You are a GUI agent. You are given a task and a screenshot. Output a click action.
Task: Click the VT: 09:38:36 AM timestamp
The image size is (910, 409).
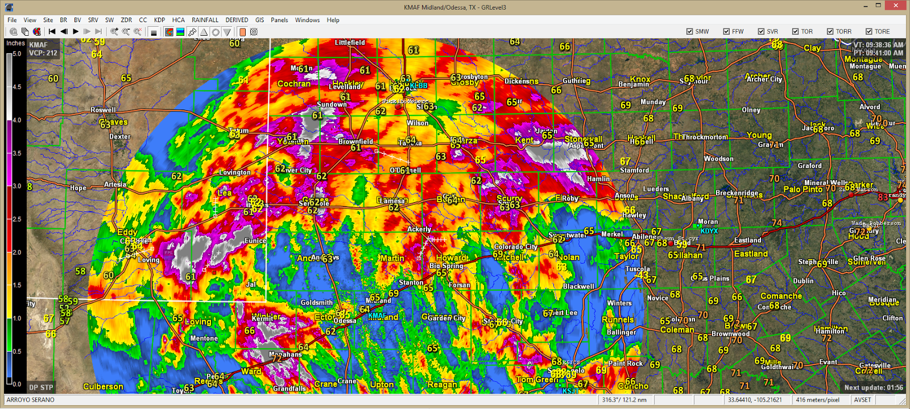878,45
